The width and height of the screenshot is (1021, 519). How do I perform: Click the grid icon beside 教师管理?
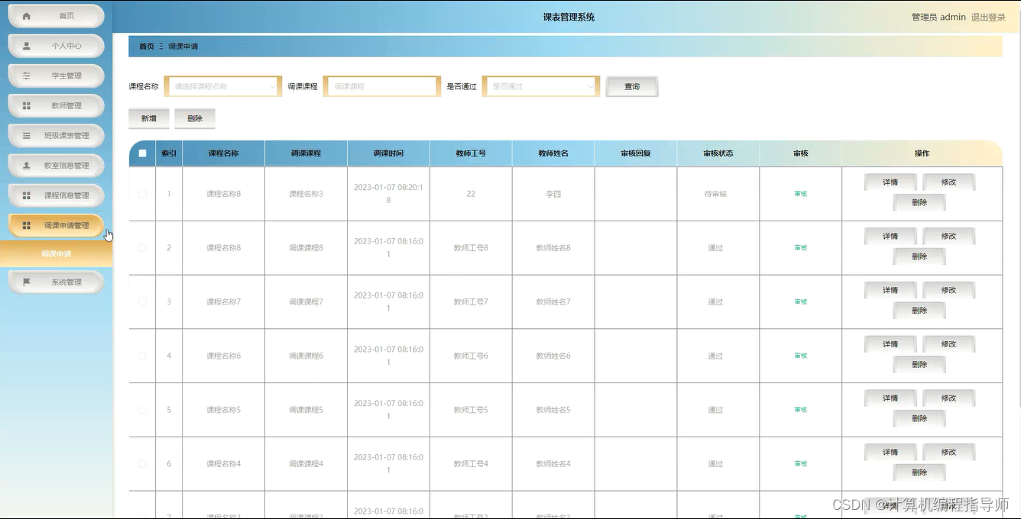click(x=27, y=105)
